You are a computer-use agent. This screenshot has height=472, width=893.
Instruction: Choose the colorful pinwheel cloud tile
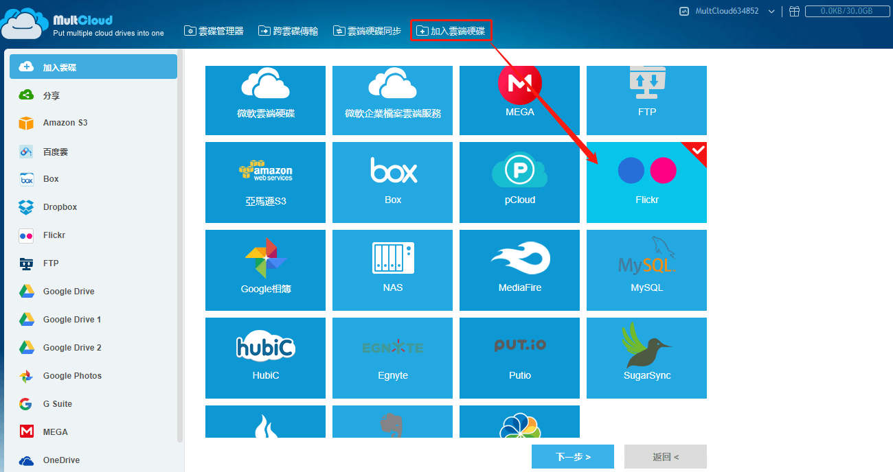pos(519,421)
